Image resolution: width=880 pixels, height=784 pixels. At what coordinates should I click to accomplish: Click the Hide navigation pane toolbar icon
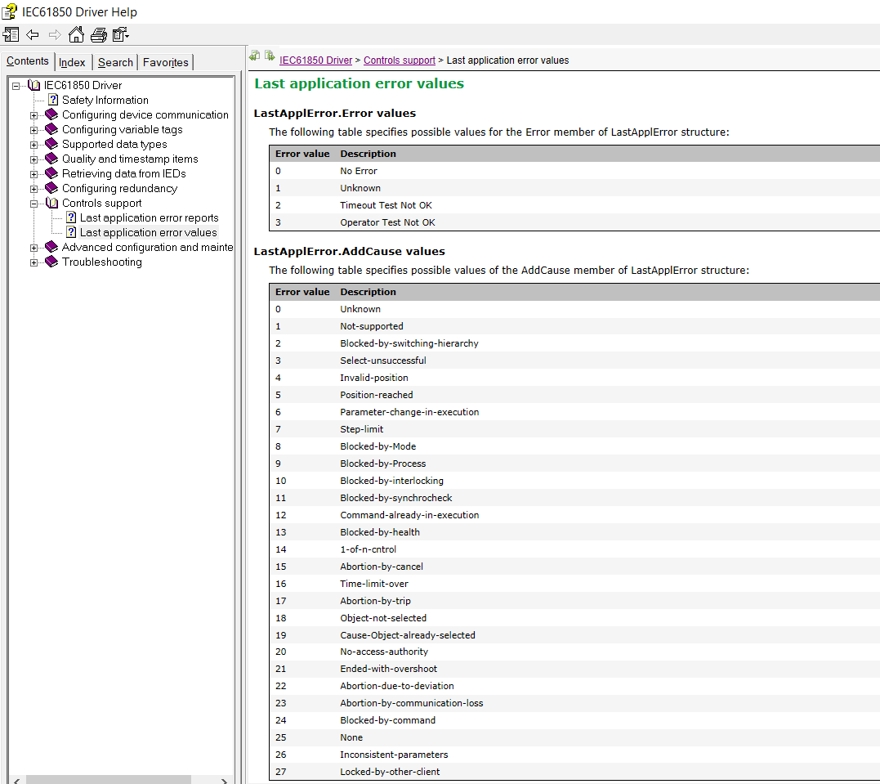point(11,35)
